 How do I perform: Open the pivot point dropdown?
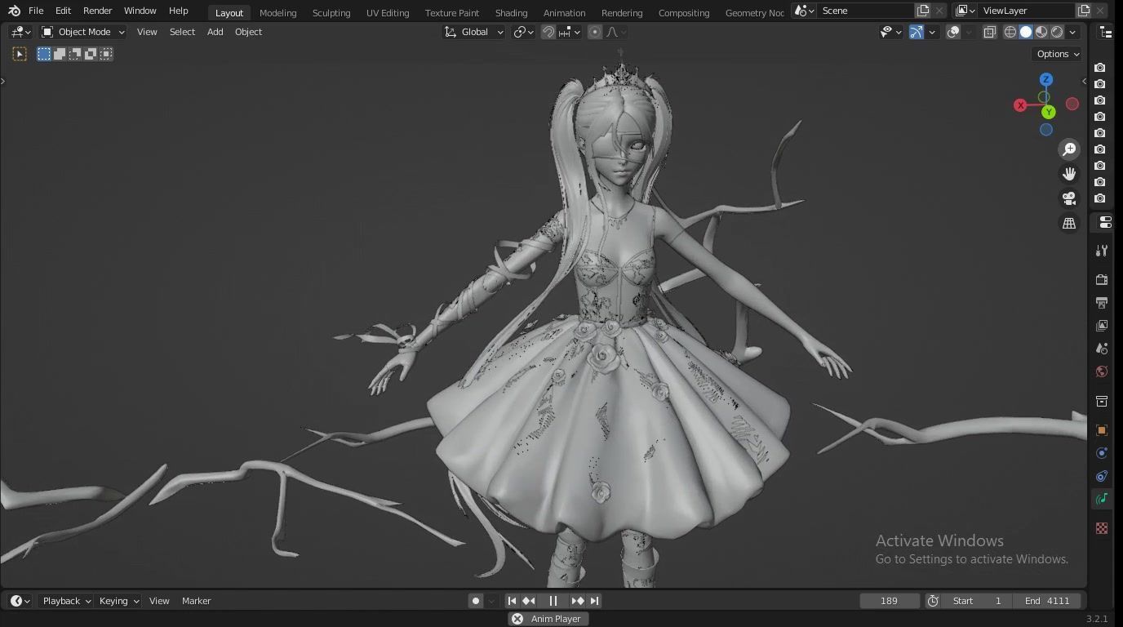[523, 32]
